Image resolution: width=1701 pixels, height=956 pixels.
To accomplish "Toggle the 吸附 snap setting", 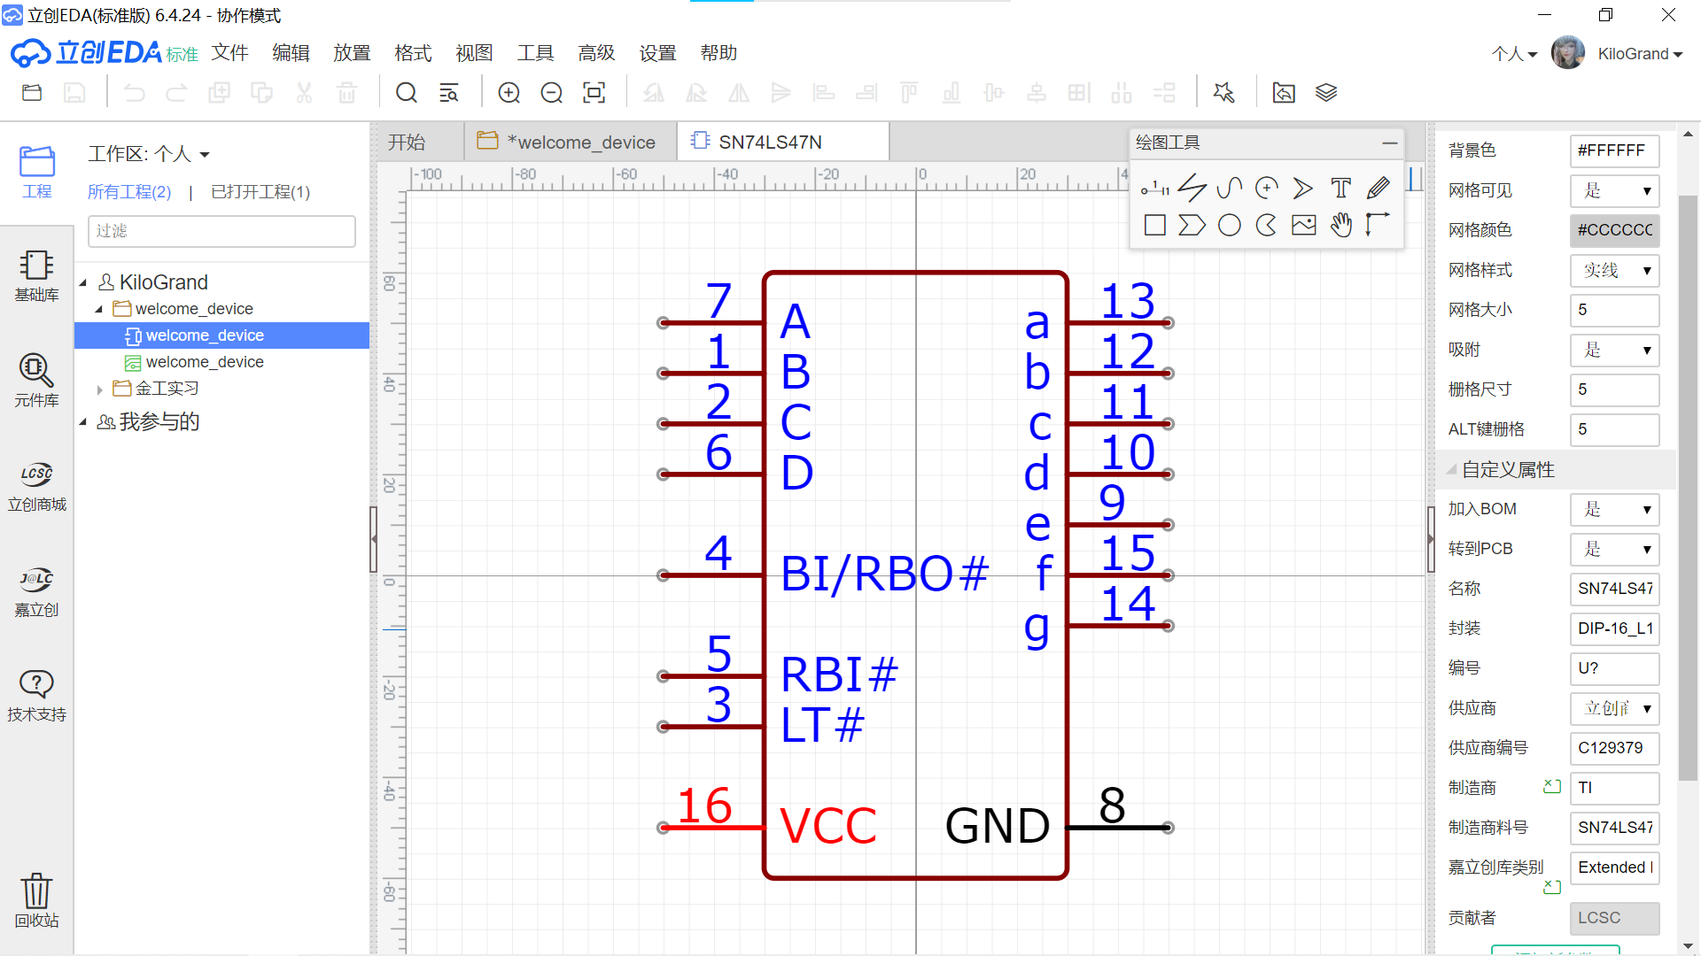I will pos(1614,350).
